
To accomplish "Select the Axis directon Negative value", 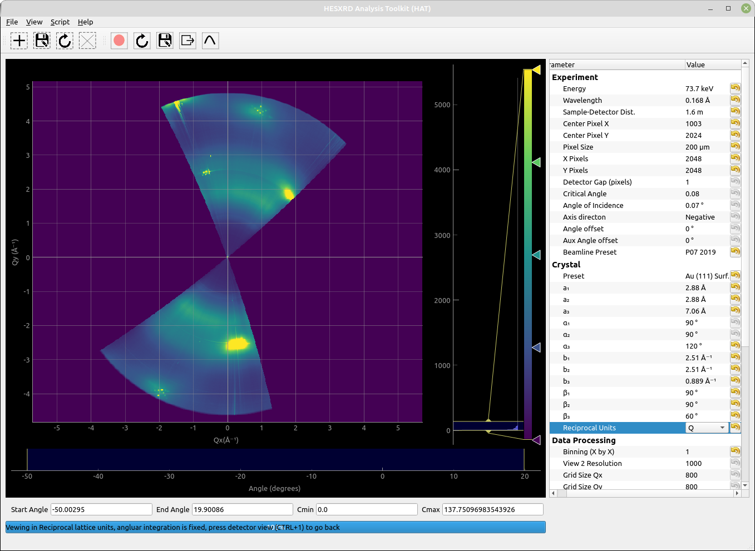I will [700, 217].
